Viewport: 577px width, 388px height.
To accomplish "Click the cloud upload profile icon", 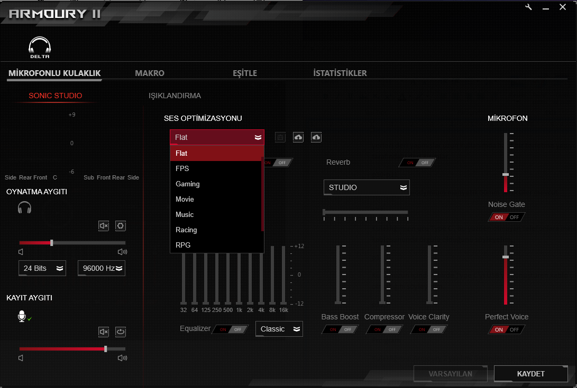I will point(298,137).
